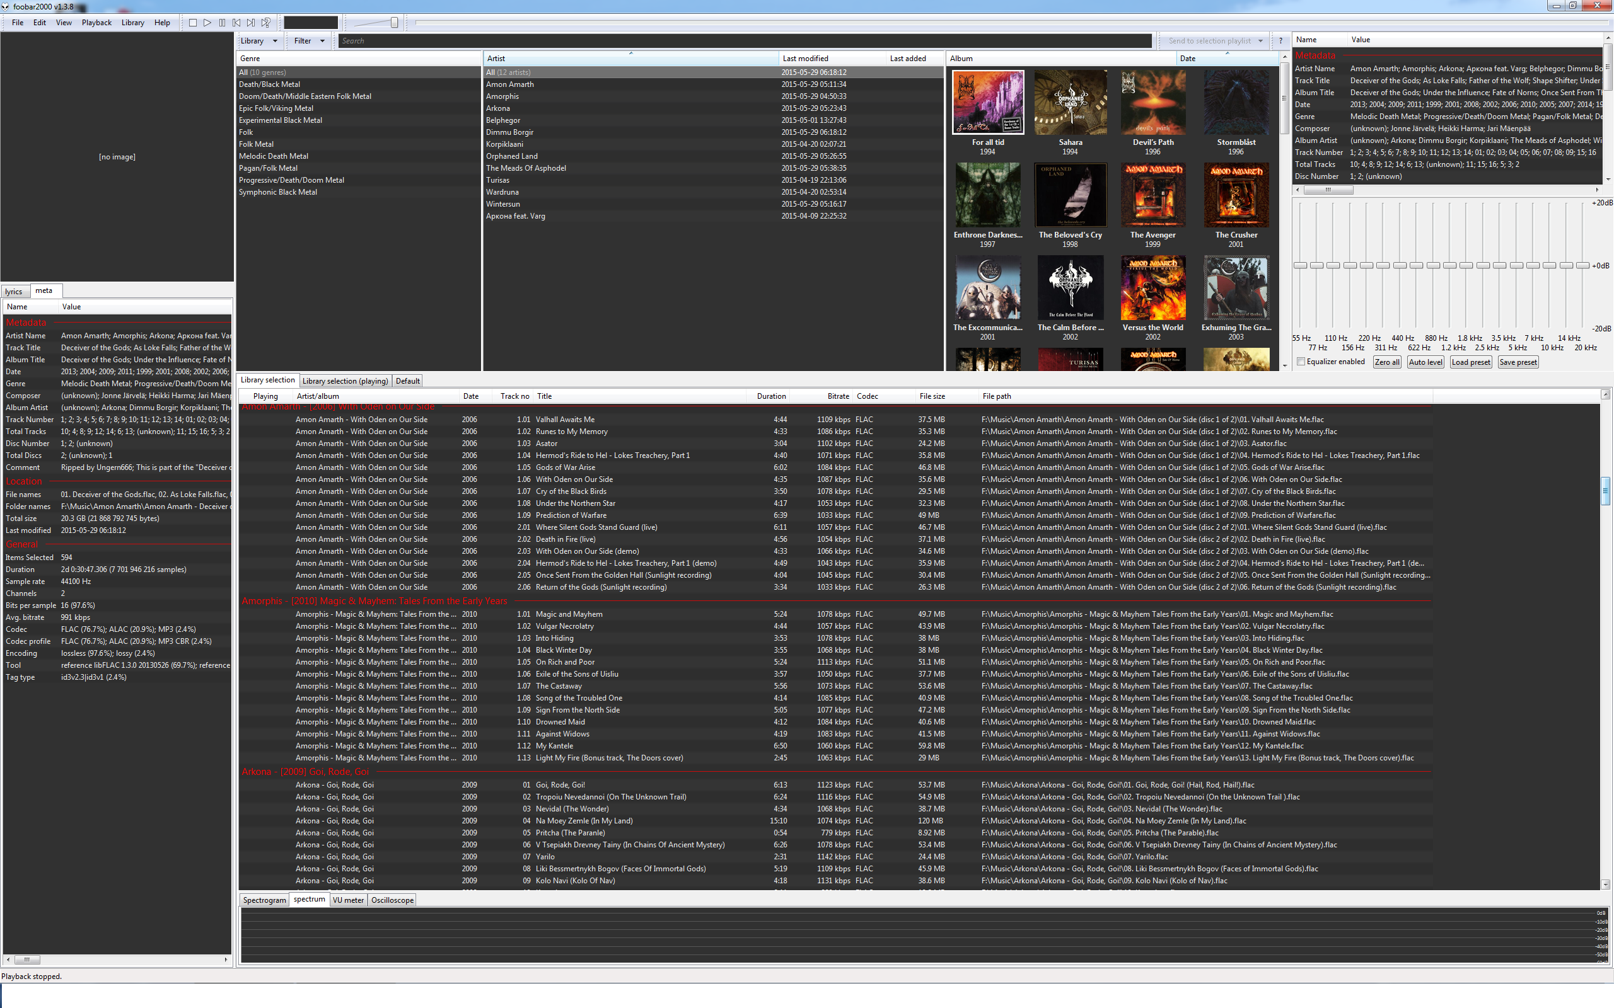Click the Zero all button
Viewport: 1614px width, 1008px height.
[x=1386, y=362]
